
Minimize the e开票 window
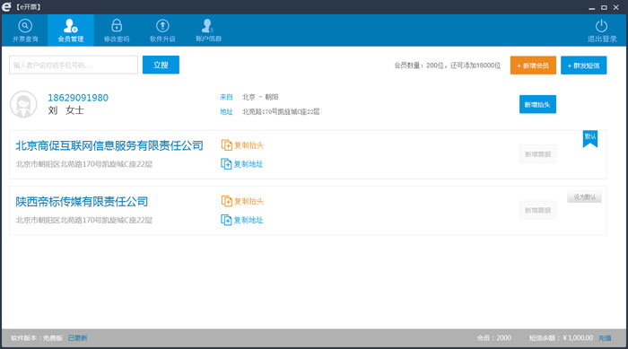coord(591,7)
